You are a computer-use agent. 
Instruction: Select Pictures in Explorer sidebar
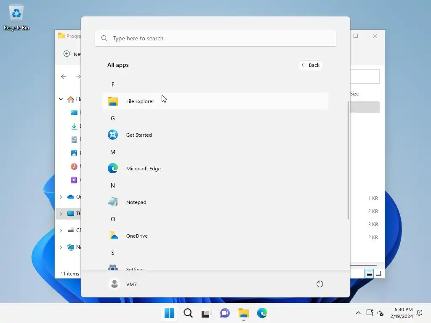coord(75,153)
